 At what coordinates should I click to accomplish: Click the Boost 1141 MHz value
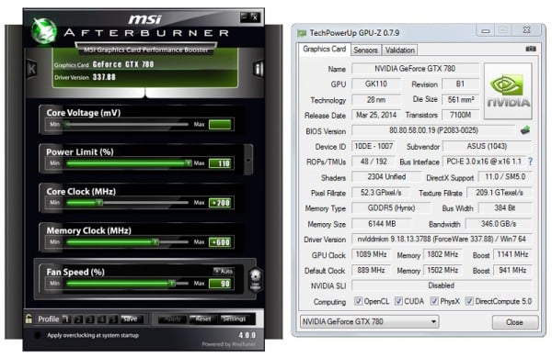coord(512,254)
